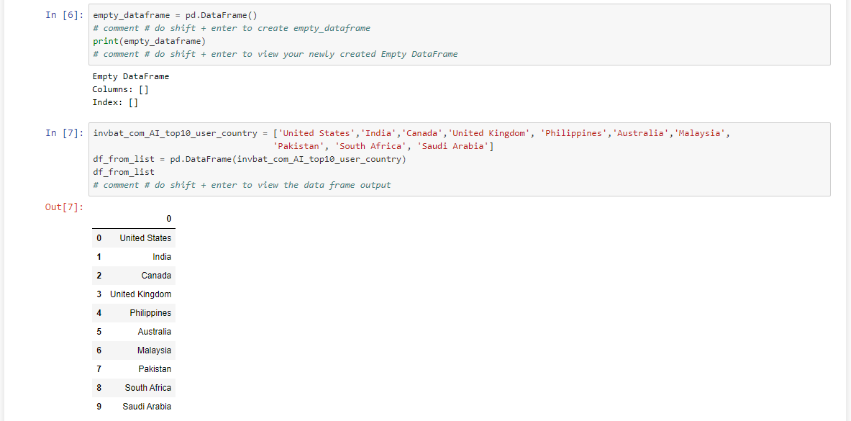Image resolution: width=851 pixels, height=421 pixels.
Task: Click the invbat_com_AI_top10_user_country variable name
Action: point(175,133)
